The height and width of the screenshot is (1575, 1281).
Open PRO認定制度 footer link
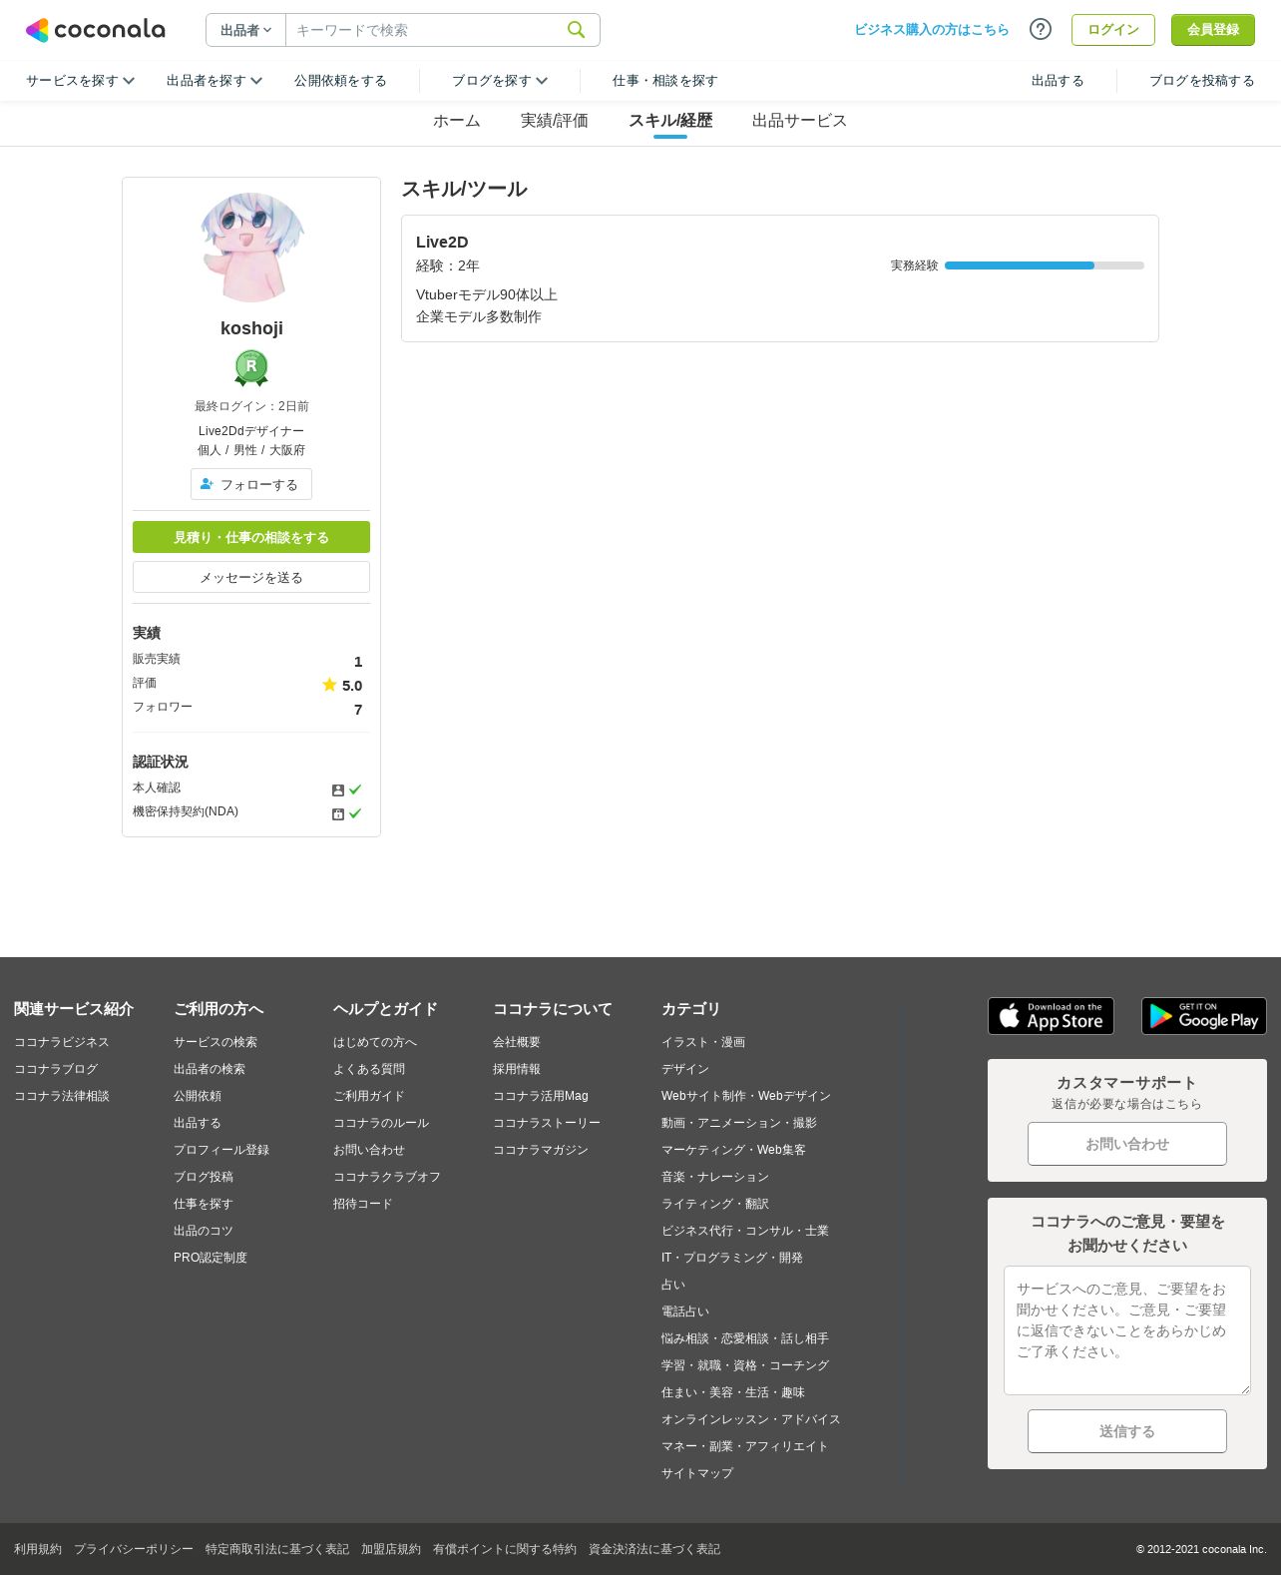pyautogui.click(x=211, y=1258)
